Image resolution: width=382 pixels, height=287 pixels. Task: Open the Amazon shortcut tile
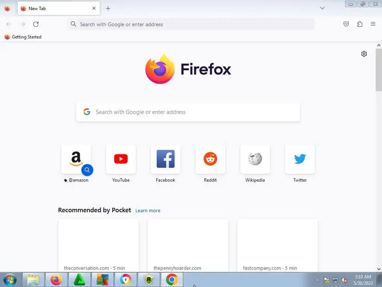pos(76,159)
